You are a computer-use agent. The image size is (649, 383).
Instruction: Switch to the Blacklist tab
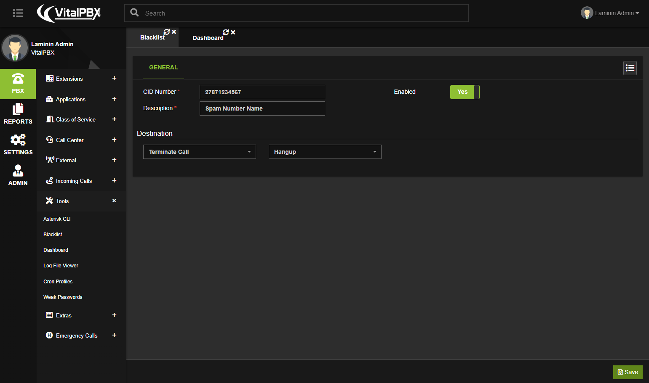pyautogui.click(x=152, y=37)
